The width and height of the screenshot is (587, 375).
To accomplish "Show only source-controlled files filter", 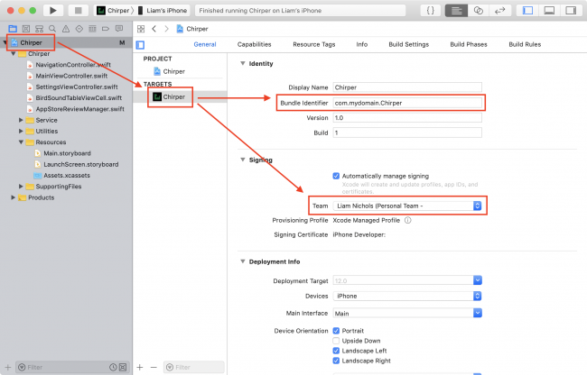I will coord(123,367).
